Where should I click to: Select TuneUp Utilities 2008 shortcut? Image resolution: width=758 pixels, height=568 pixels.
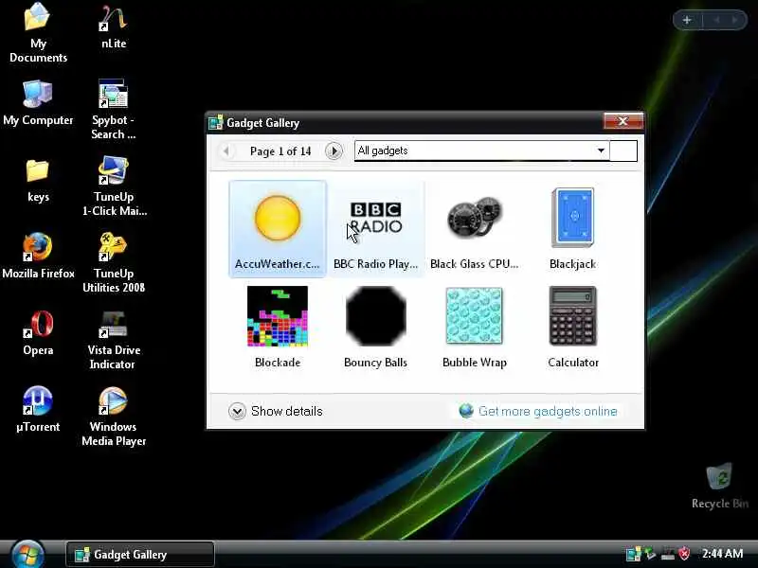[x=114, y=263]
